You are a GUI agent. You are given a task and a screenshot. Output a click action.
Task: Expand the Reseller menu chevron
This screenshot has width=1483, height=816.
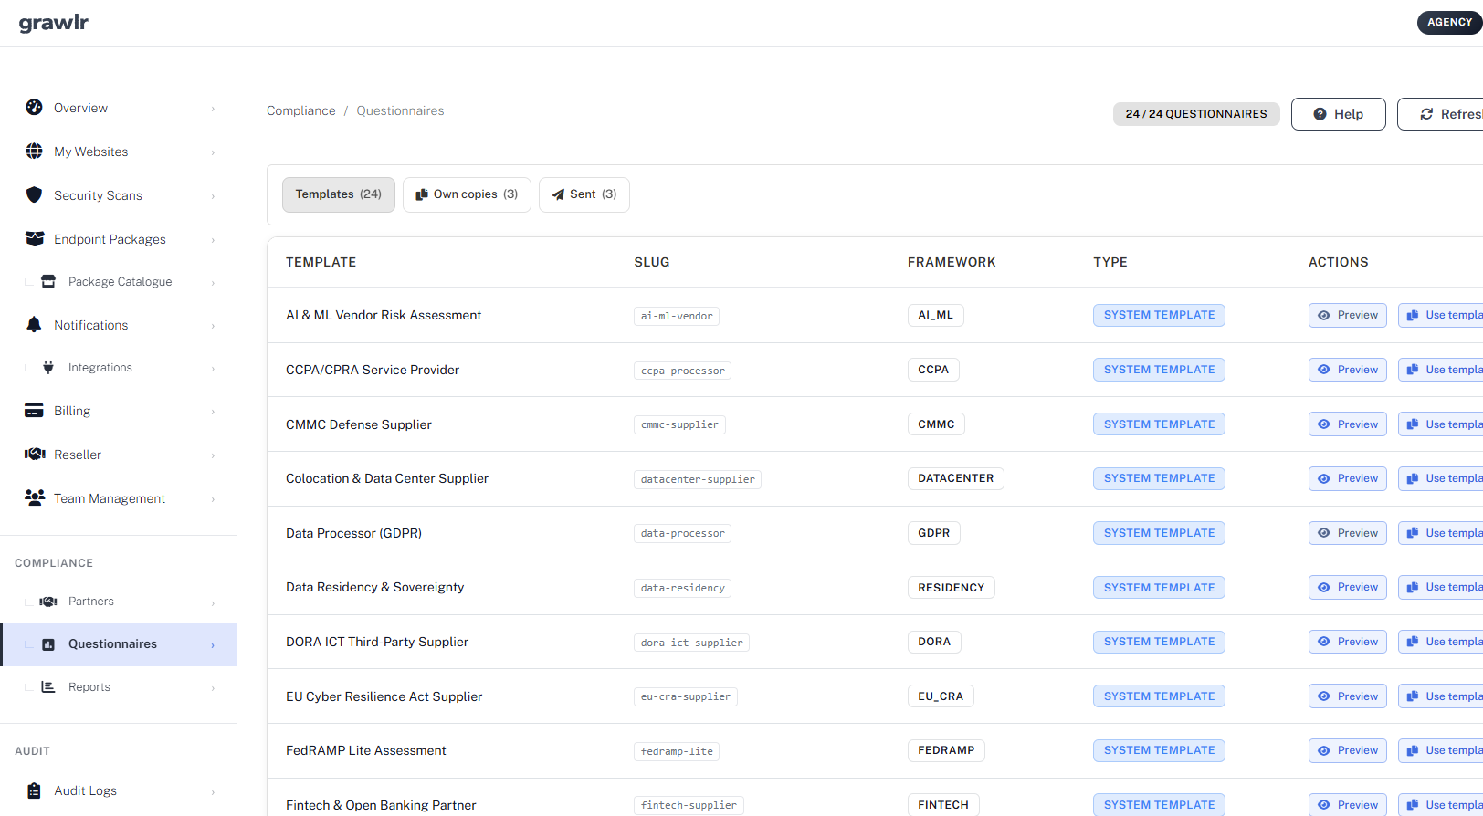[x=213, y=455]
